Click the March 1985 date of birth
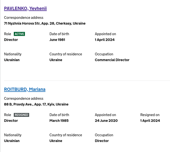Viewport: 170px width, 152px height. (59, 121)
